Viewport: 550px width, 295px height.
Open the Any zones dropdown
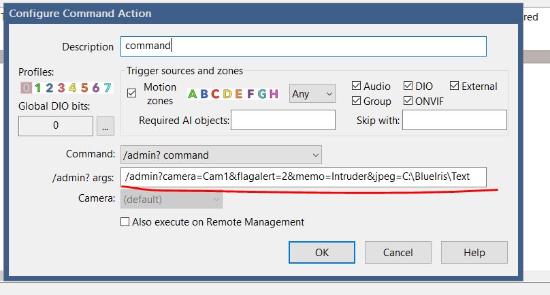click(x=312, y=93)
